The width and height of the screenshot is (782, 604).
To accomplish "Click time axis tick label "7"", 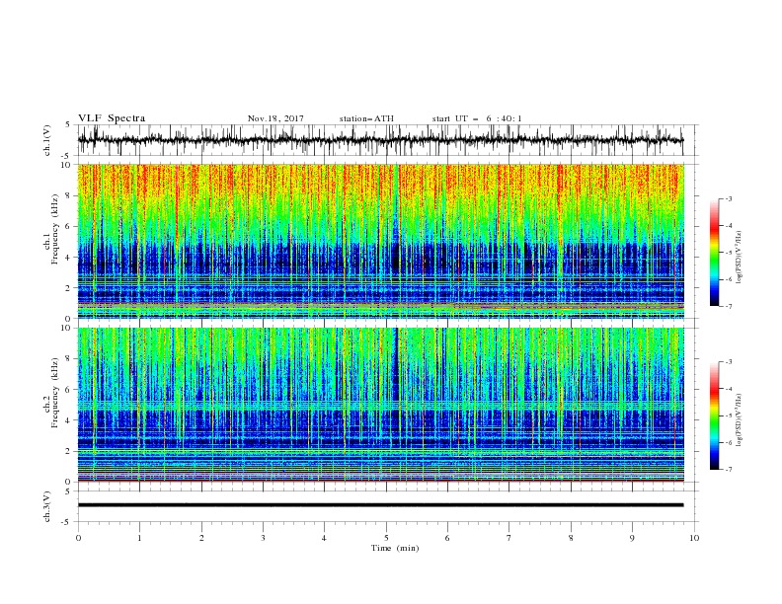I will click(509, 538).
